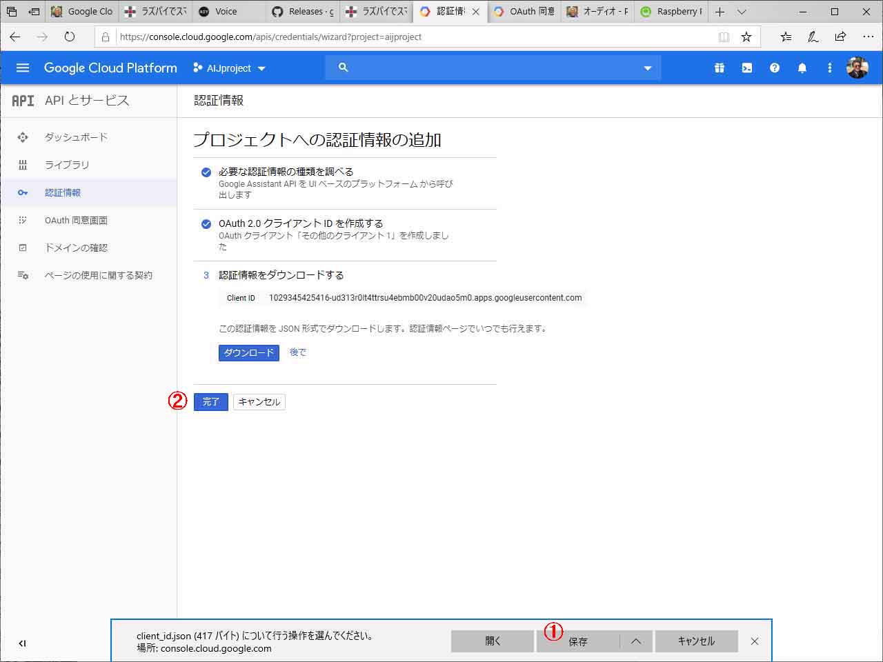Click the account profile avatar
Screen dimensions: 883x662
pyautogui.click(x=857, y=68)
